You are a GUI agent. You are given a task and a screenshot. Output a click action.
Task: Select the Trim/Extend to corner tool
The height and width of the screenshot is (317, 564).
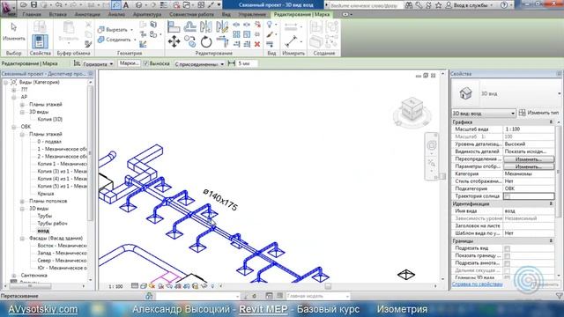pos(222,41)
